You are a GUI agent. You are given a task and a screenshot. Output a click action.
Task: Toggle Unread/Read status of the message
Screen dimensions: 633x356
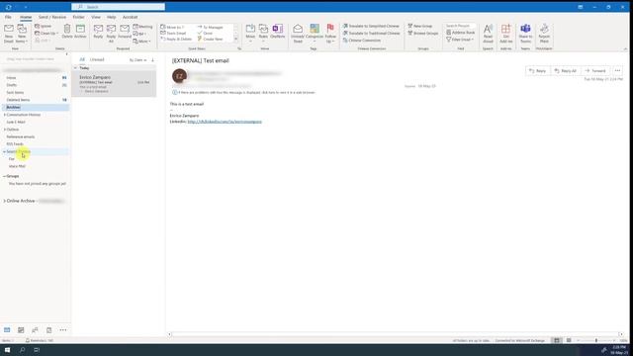298,33
